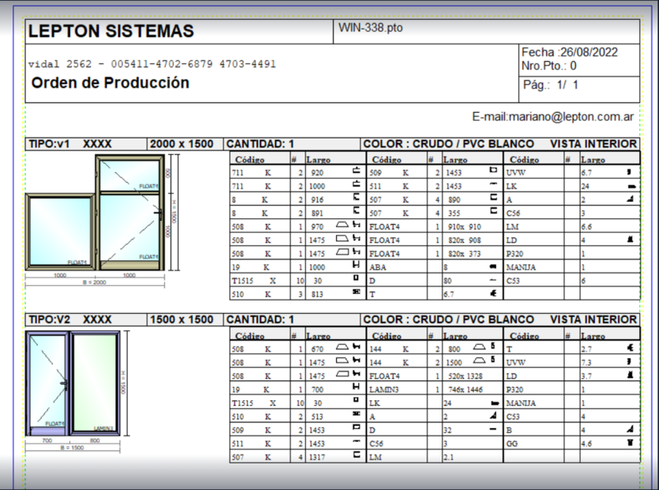Click the v1 window drawing preview
This screenshot has height=490, width=659.
tap(95, 212)
